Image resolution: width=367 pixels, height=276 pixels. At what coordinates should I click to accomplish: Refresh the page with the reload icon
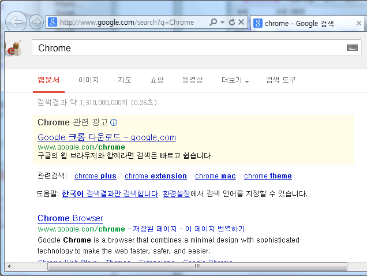(x=232, y=23)
